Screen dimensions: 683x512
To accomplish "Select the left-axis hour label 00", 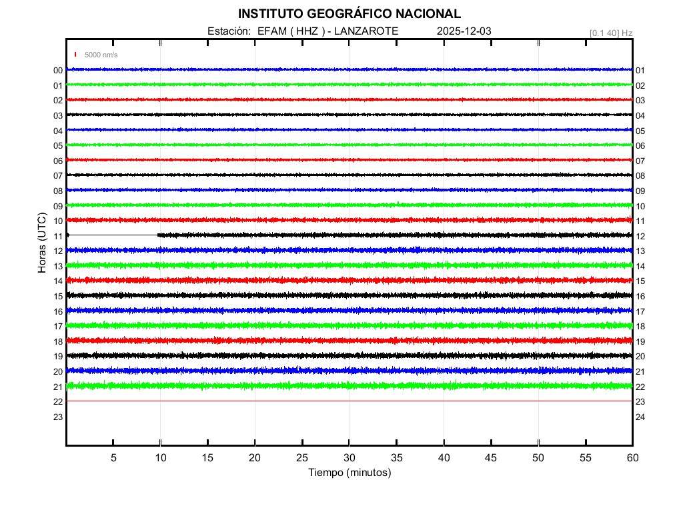I will pyautogui.click(x=58, y=71).
